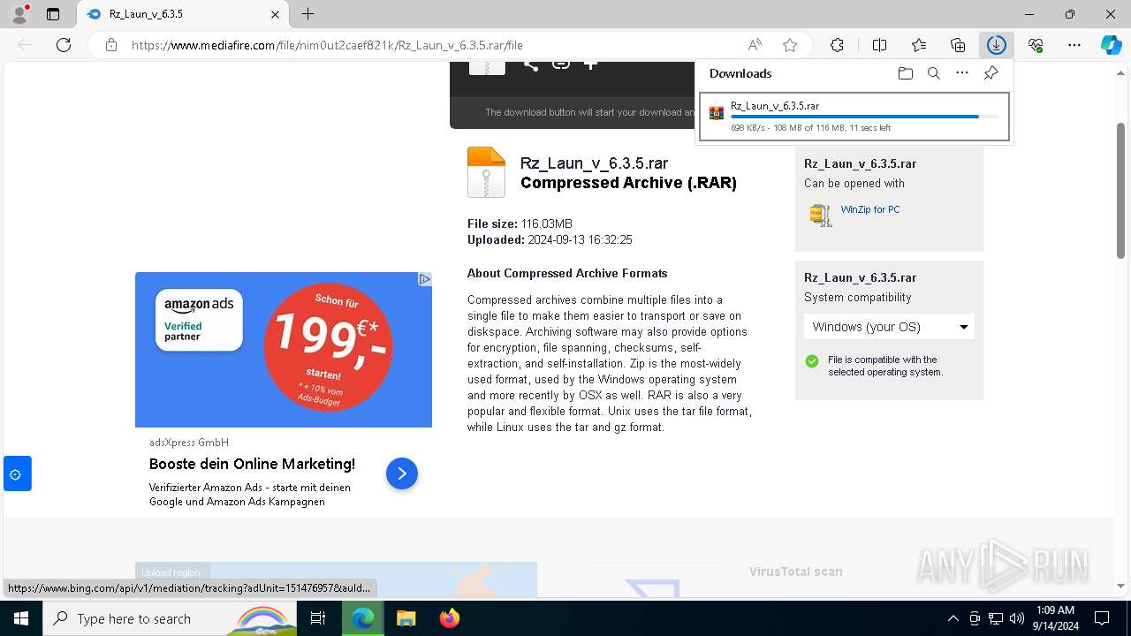Toggle split screen view

(879, 45)
